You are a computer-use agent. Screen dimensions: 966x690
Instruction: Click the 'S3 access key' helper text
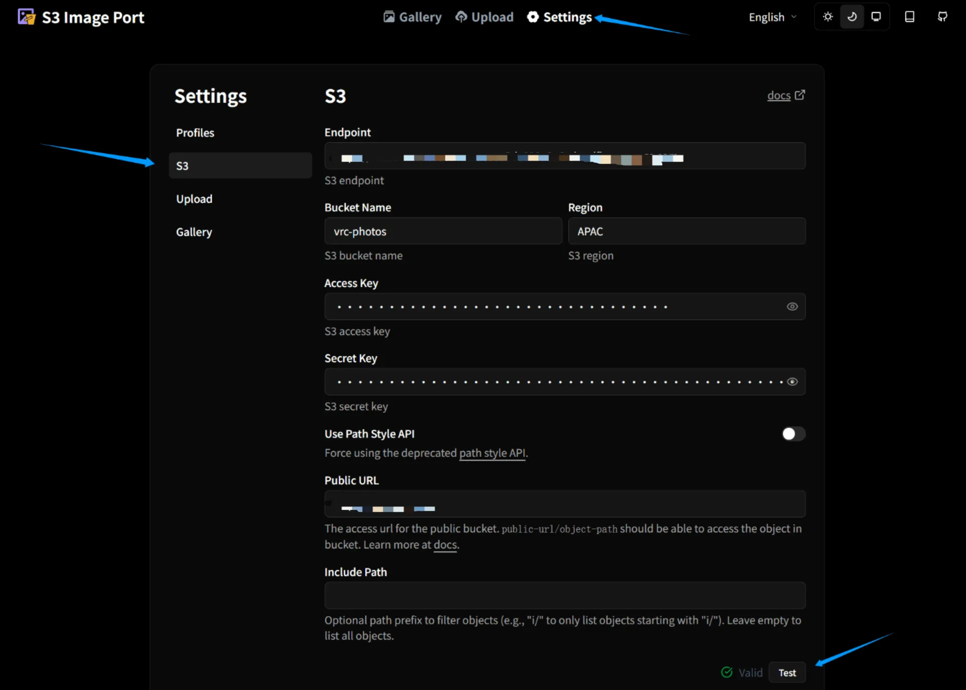[357, 331]
